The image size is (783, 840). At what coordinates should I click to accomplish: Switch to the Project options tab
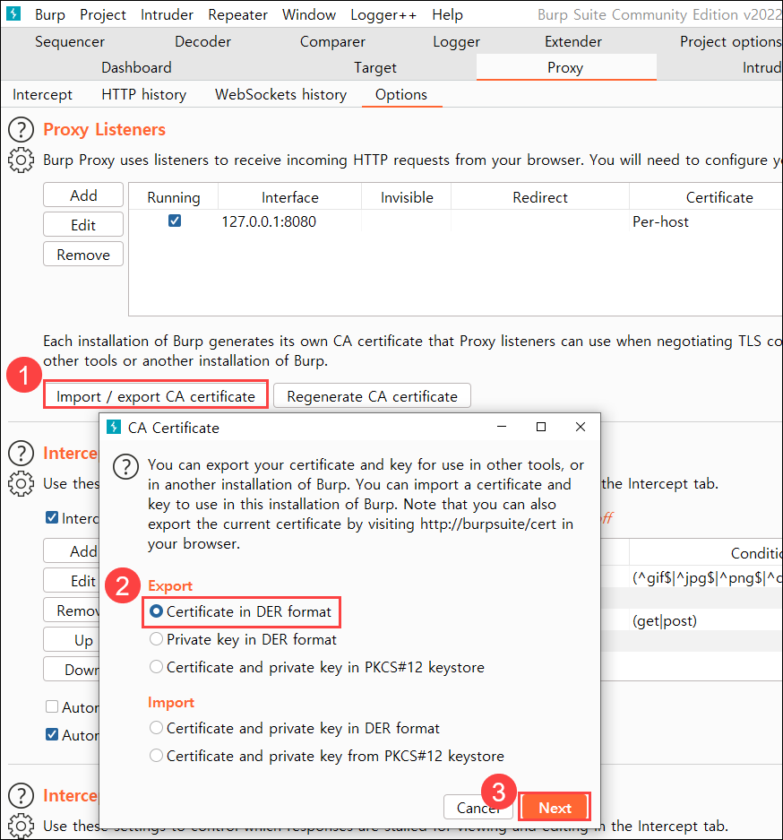tap(730, 41)
